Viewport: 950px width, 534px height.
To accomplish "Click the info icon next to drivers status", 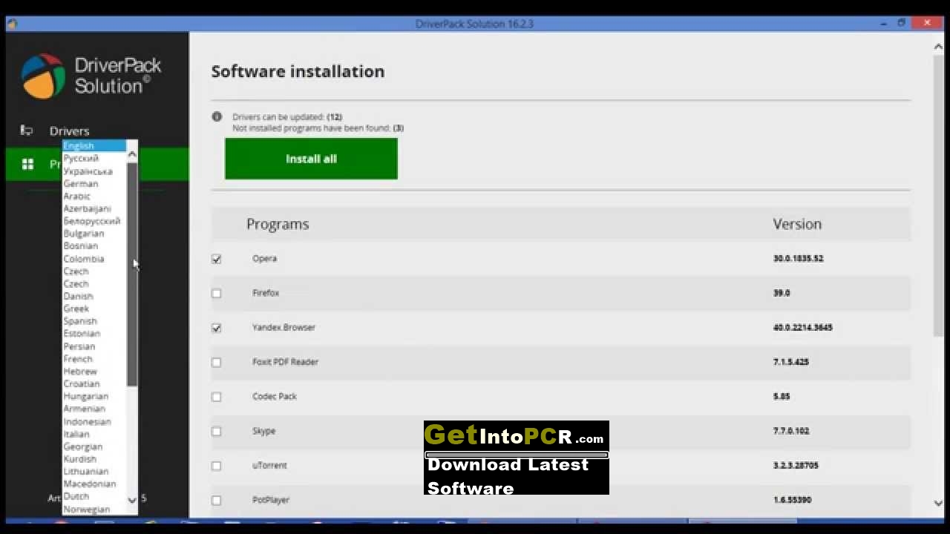I will 217,116.
